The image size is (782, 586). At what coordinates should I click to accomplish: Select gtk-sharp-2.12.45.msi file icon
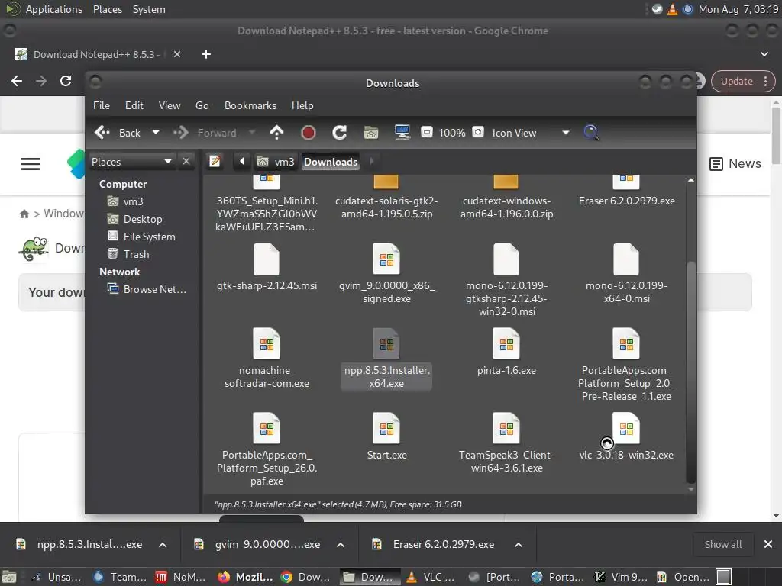click(267, 259)
